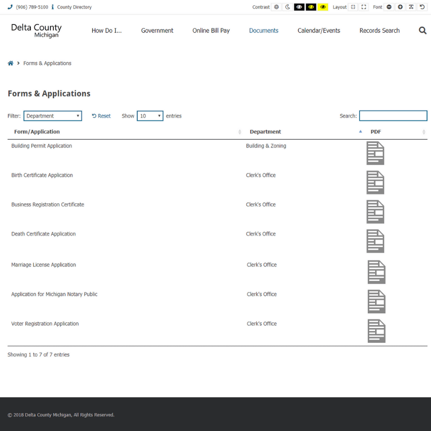Decrease font size with the minus icon
This screenshot has height=431, width=431.
[x=389, y=7]
